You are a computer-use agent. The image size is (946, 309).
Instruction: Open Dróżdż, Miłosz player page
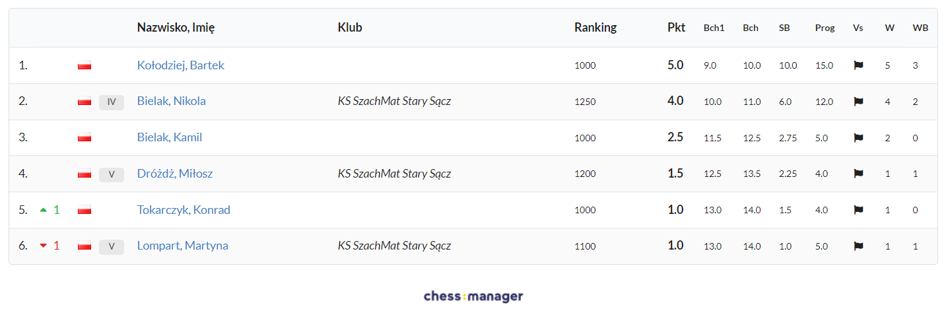coord(174,174)
